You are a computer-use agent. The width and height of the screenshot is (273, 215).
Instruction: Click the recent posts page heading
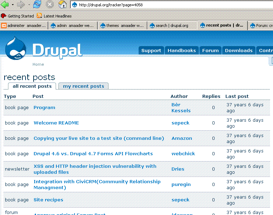coord(29,77)
